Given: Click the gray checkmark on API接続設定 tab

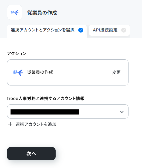Looking at the screenshot, I should click(x=124, y=30).
